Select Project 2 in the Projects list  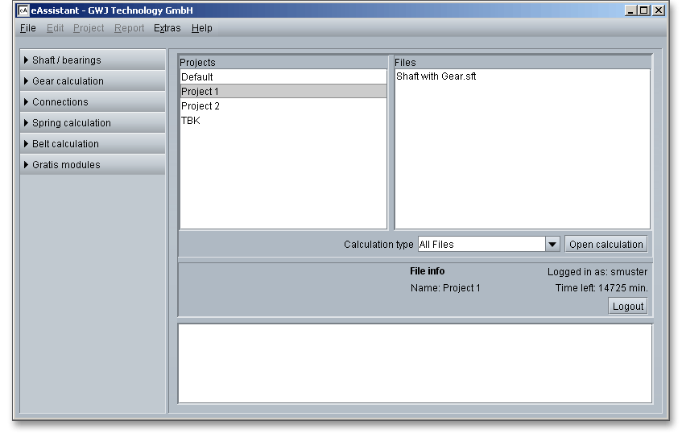[200, 106]
